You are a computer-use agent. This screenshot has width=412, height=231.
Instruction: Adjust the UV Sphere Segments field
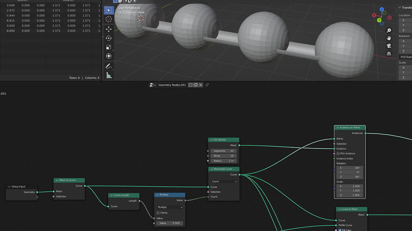point(224,151)
